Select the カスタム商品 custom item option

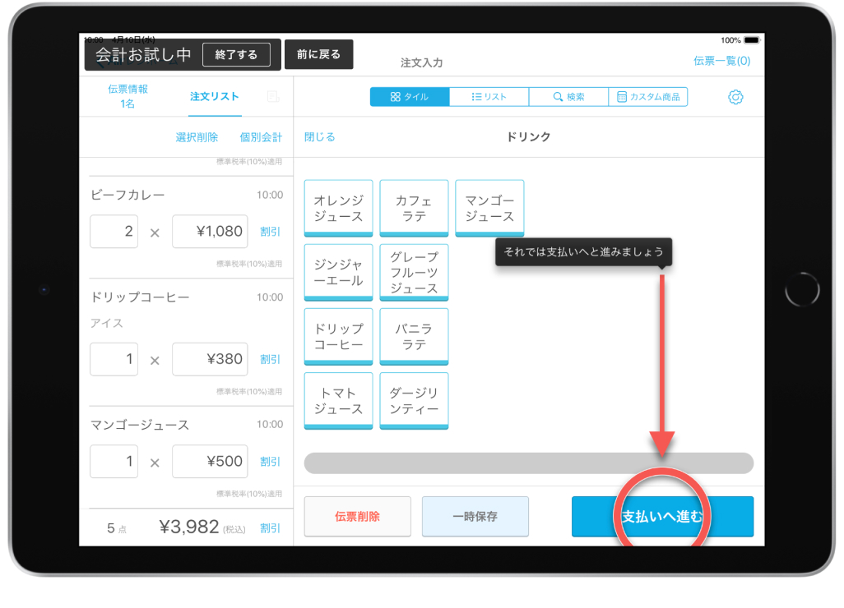tap(648, 97)
